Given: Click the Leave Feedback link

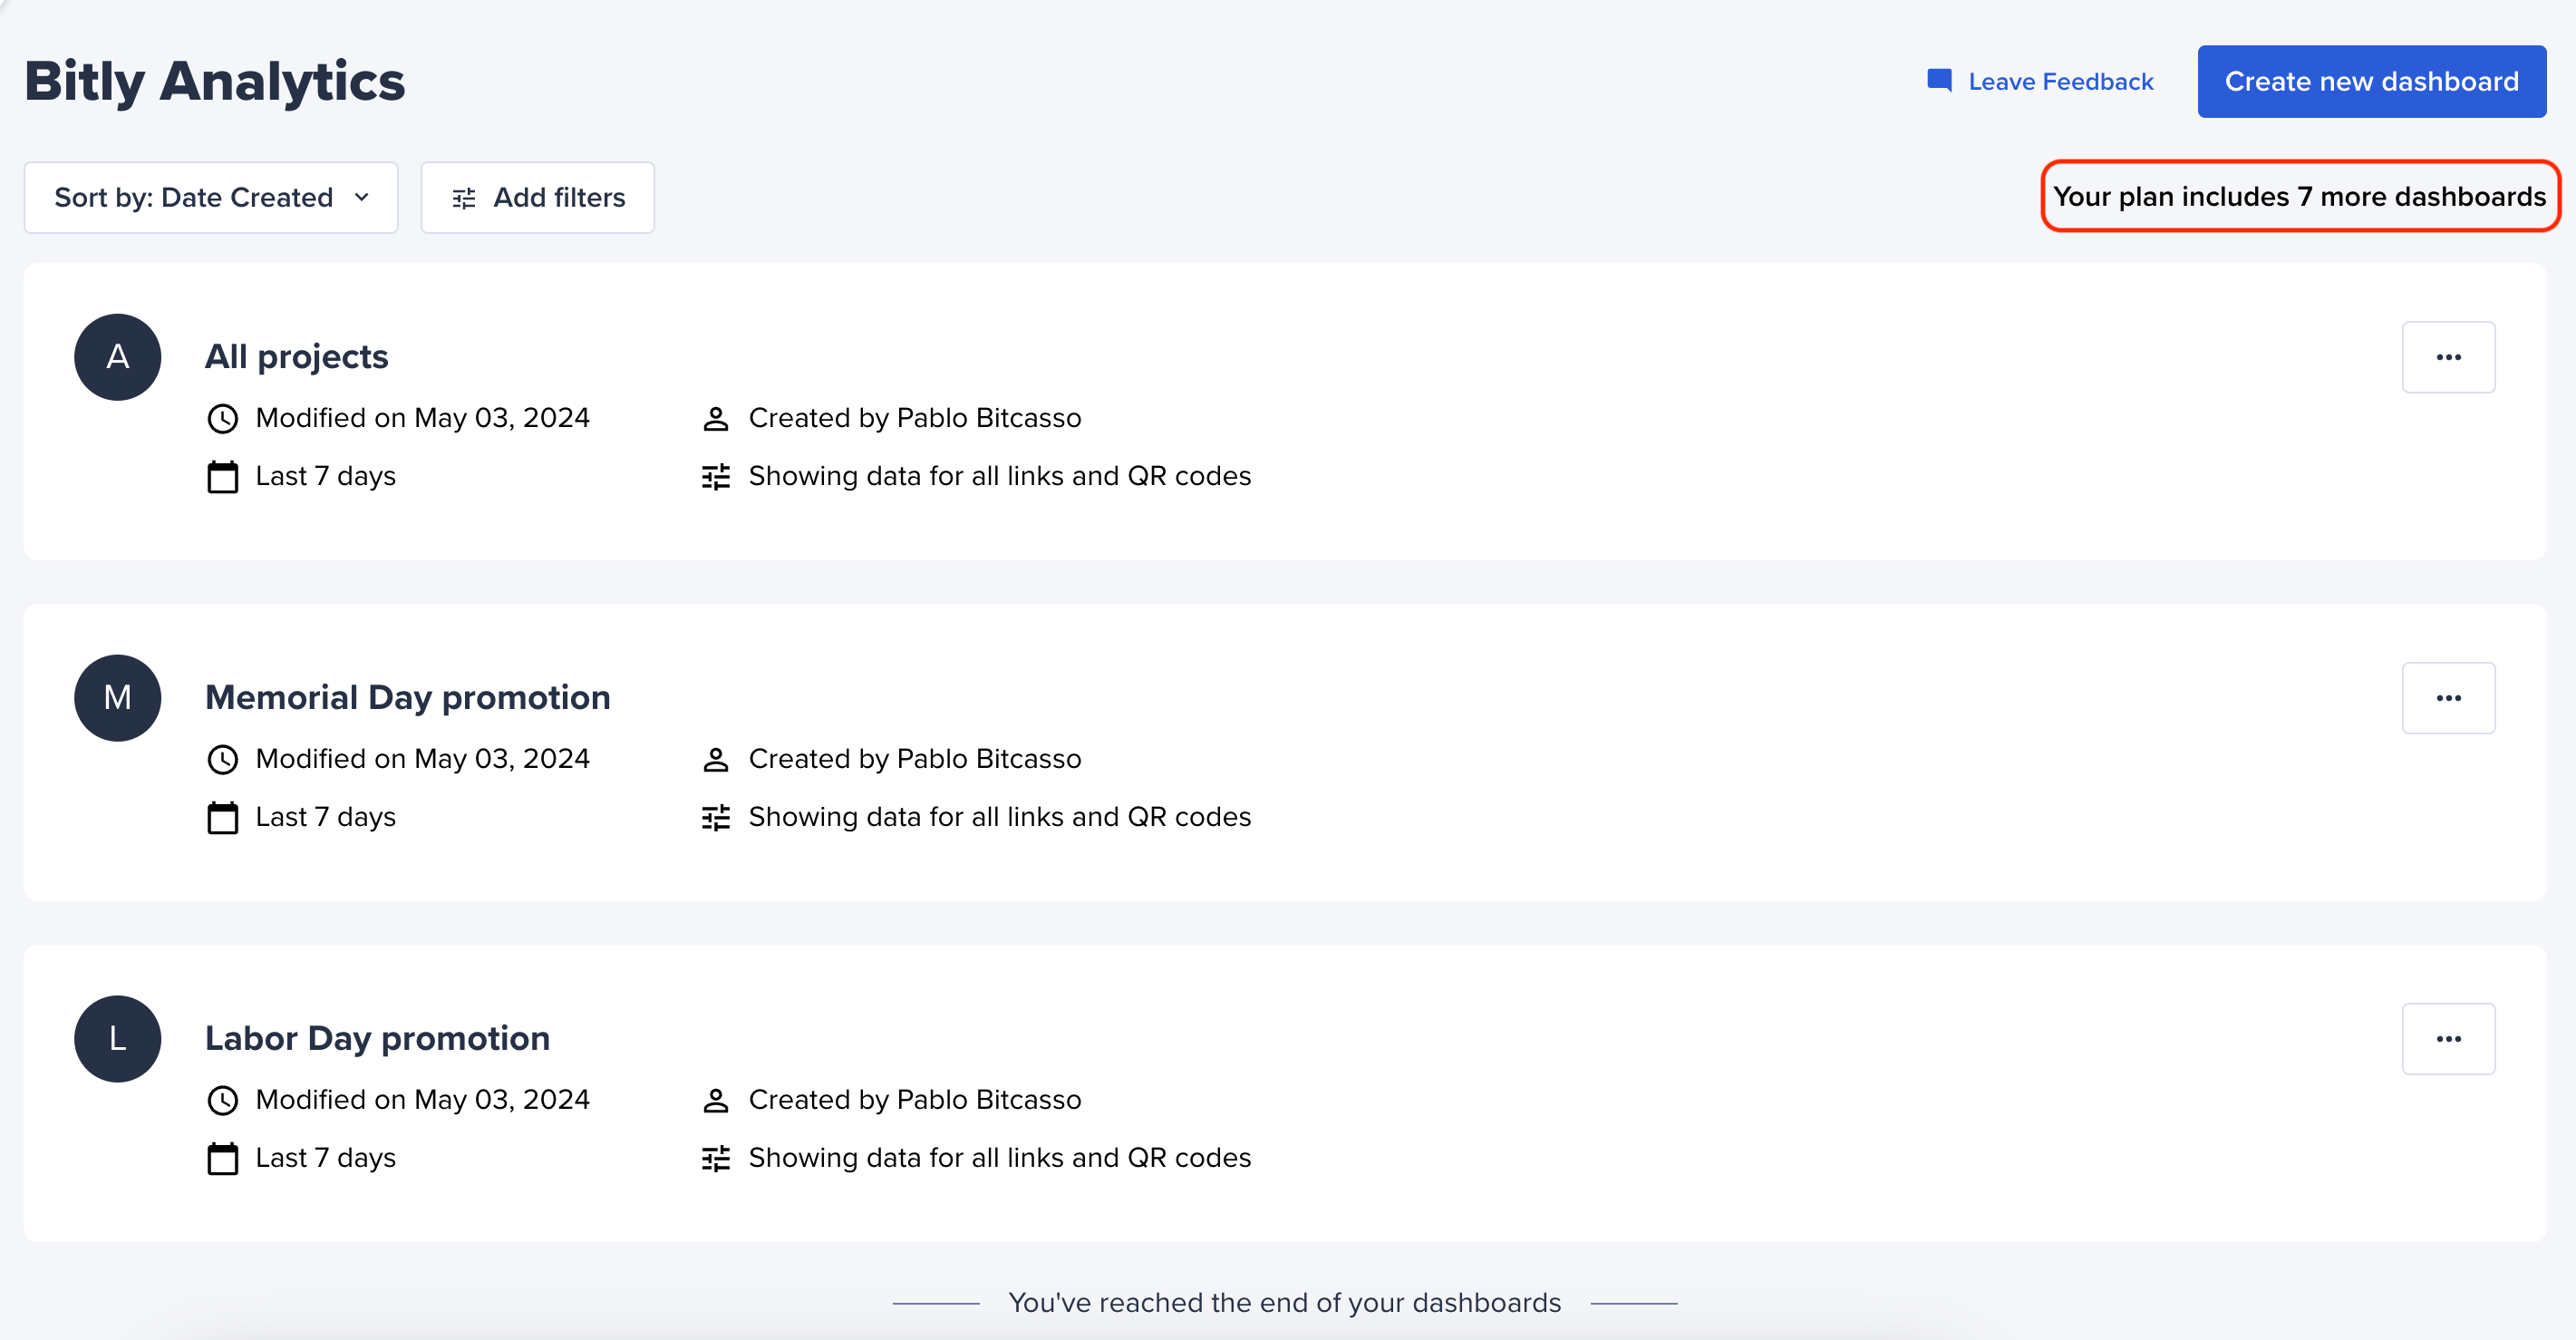Looking at the screenshot, I should click(x=2059, y=81).
